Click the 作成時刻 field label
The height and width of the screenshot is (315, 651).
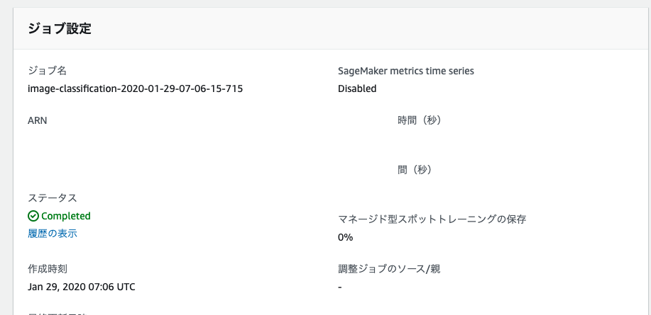(48, 269)
